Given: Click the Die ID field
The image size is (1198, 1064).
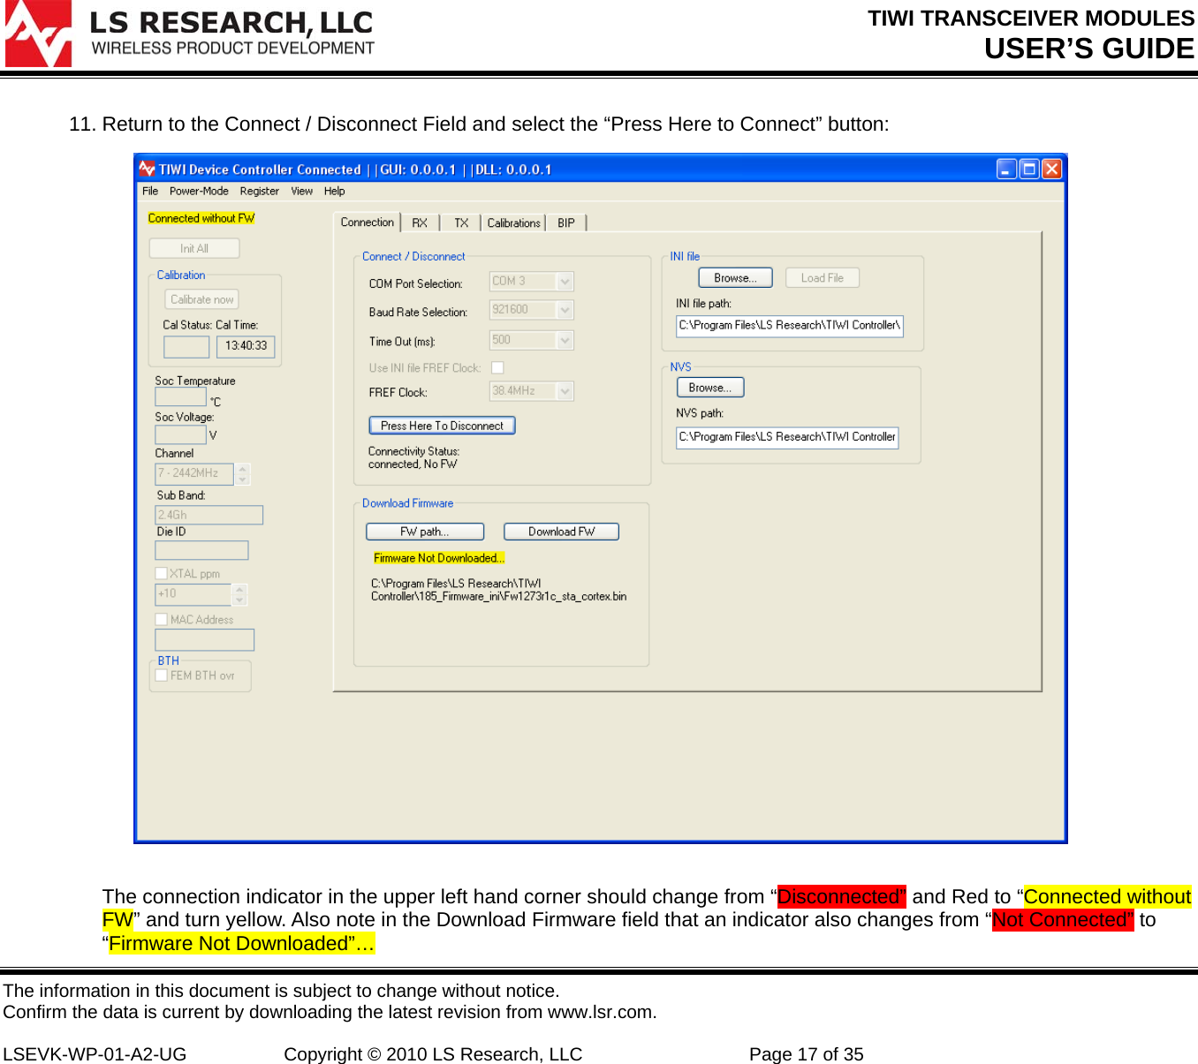Looking at the screenshot, I should point(201,550).
